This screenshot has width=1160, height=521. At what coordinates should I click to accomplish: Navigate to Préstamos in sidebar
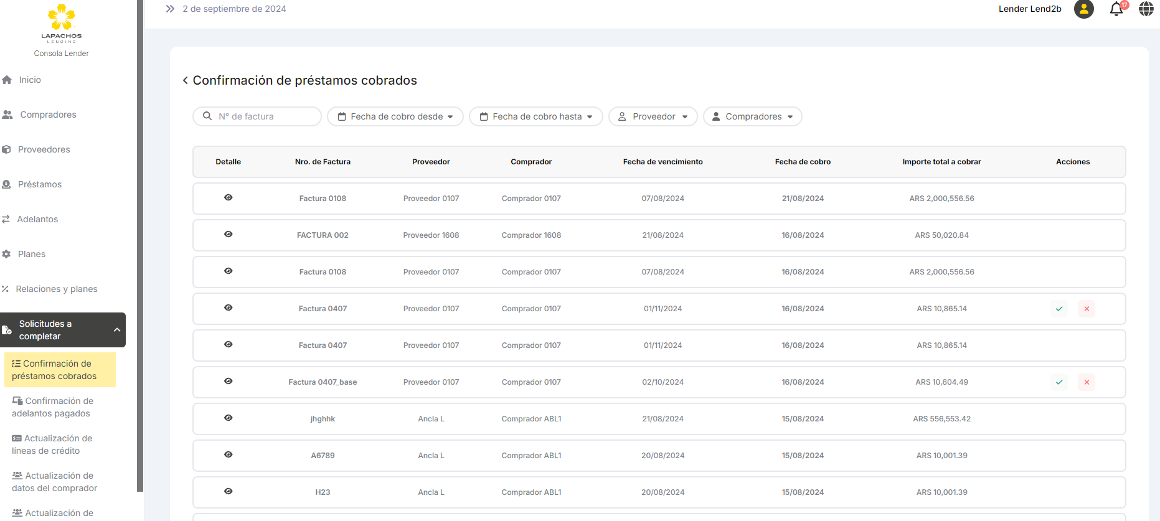click(40, 184)
